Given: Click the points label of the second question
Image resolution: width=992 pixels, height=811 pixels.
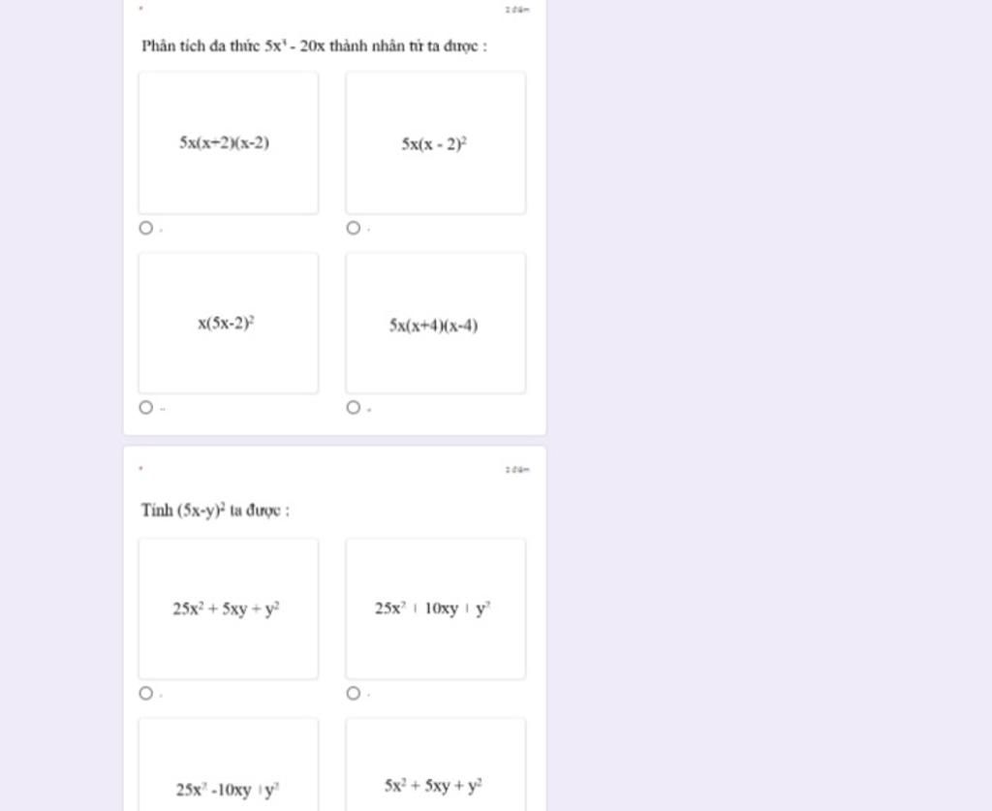Looking at the screenshot, I should point(517,470).
